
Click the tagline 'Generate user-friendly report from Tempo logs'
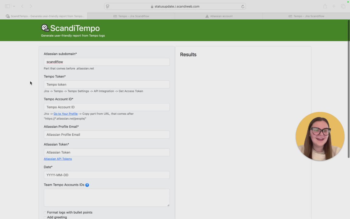point(73,36)
